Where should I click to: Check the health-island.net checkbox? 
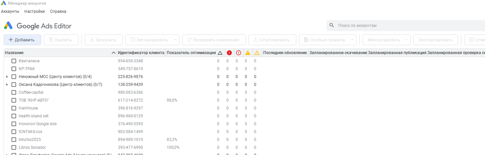(x=14, y=116)
